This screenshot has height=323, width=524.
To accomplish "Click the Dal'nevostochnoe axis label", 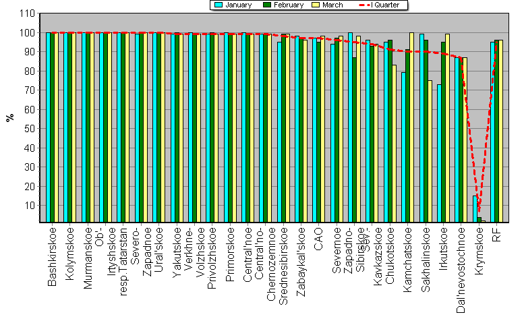I will pyautogui.click(x=461, y=270).
